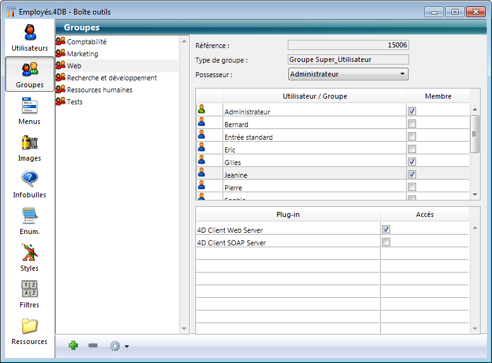Image resolution: width=492 pixels, height=363 pixels.
Task: Open the Utilisateurs page in sidebar
Action: click(30, 37)
